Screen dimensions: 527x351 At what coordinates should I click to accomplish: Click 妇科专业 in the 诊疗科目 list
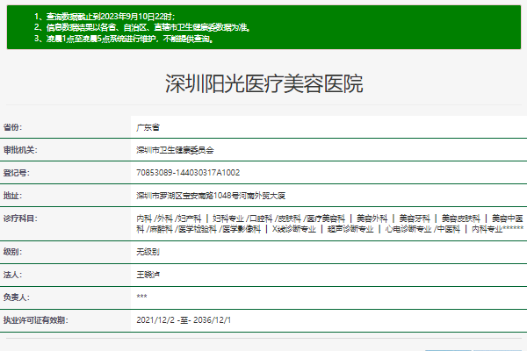[x=228, y=218]
